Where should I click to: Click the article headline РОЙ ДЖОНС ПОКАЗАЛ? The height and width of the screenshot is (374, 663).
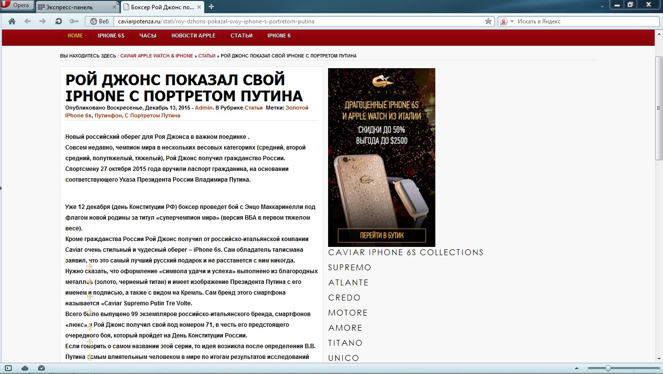tap(184, 88)
